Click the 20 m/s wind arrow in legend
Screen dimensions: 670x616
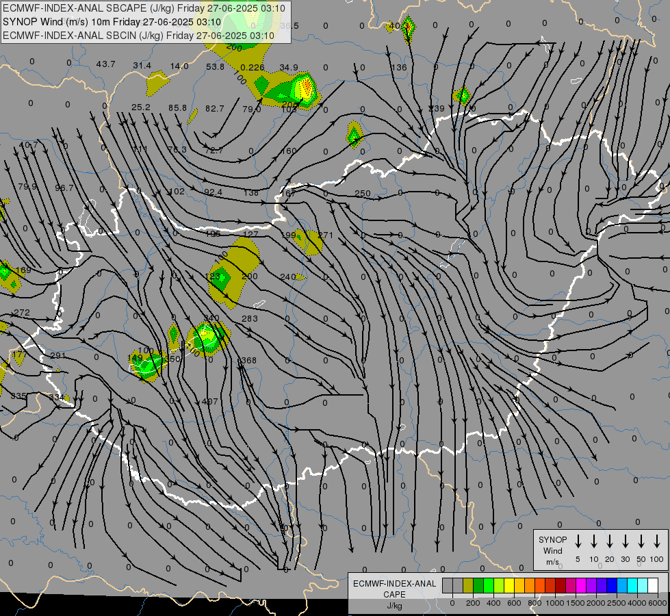[609, 541]
